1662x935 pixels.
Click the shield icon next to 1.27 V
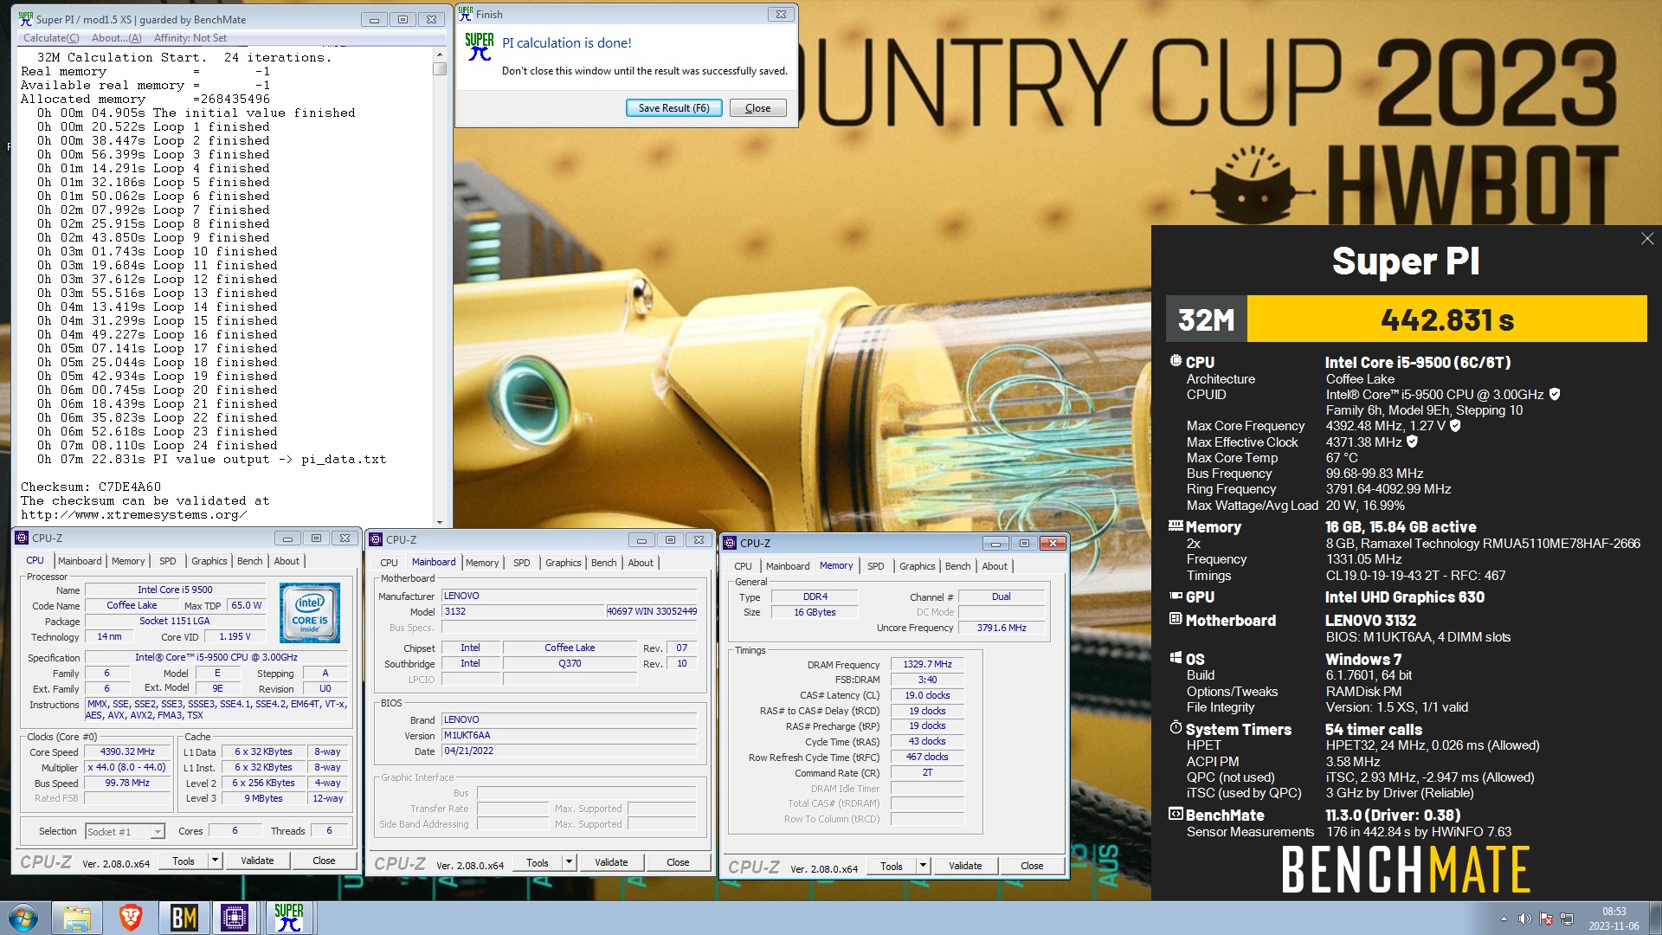[x=1455, y=426]
